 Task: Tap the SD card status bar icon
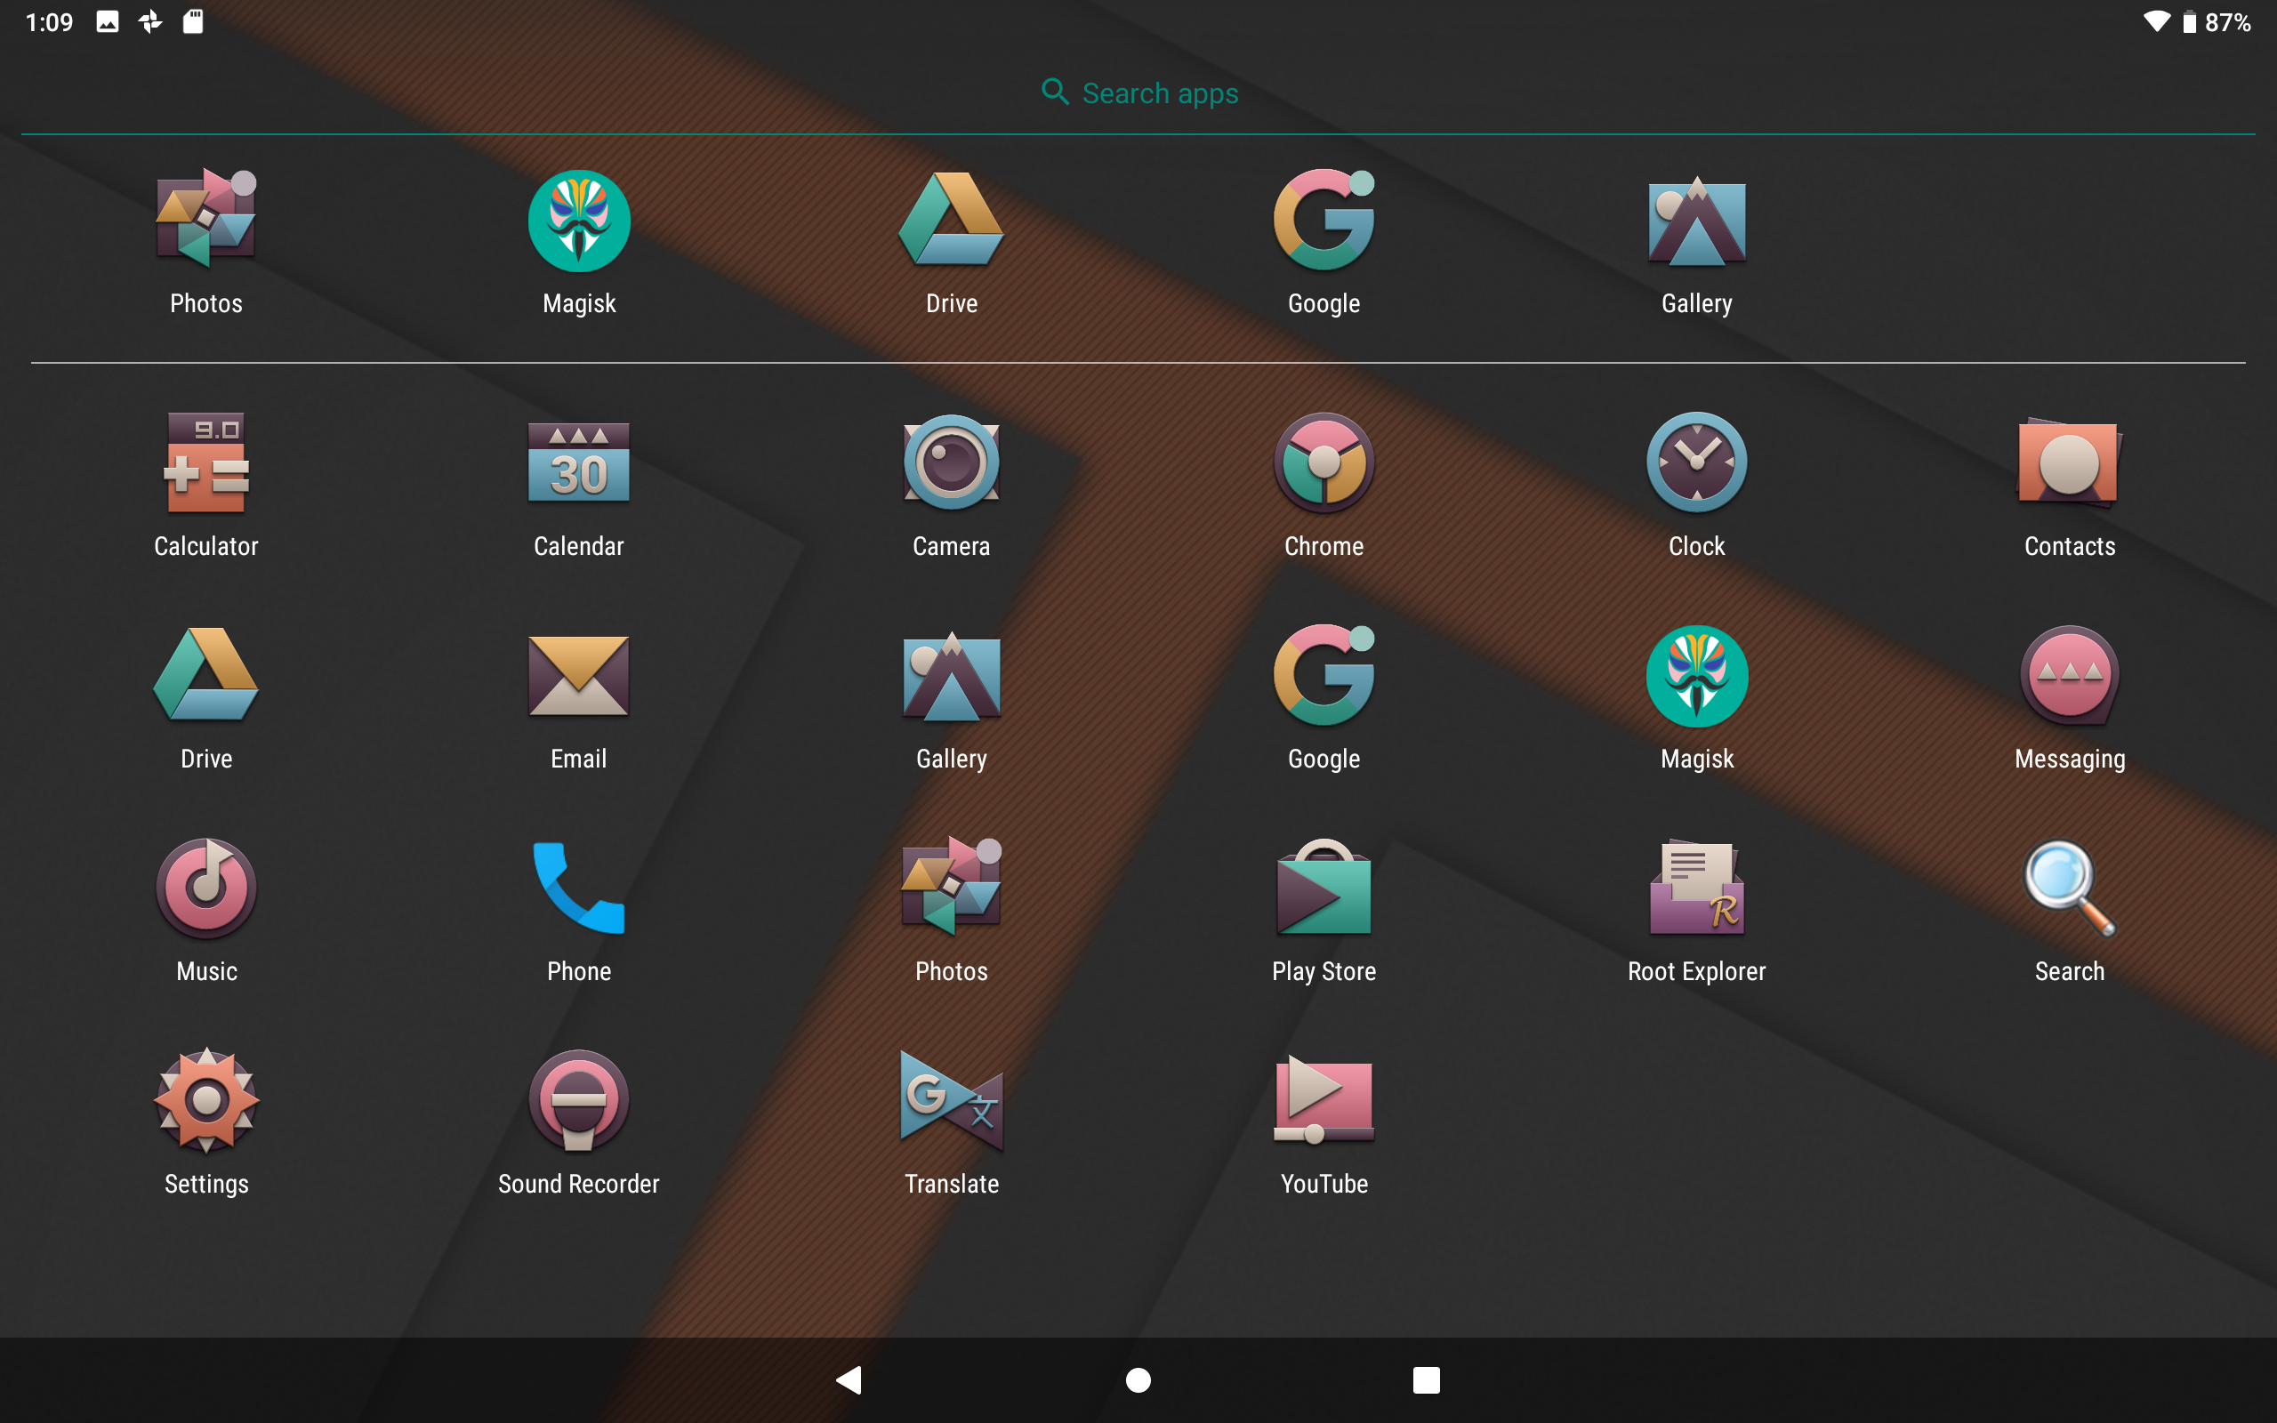point(193,21)
